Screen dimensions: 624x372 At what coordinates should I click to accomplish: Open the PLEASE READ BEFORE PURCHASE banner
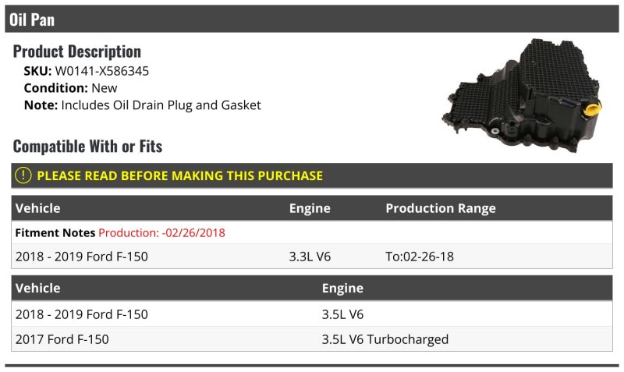click(x=311, y=175)
